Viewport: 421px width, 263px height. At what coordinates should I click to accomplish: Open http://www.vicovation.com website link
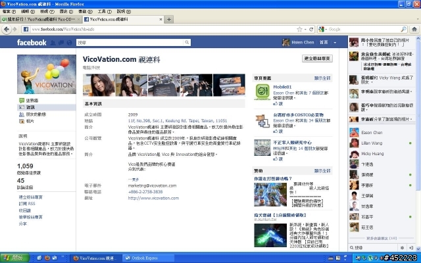pyautogui.click(x=153, y=199)
